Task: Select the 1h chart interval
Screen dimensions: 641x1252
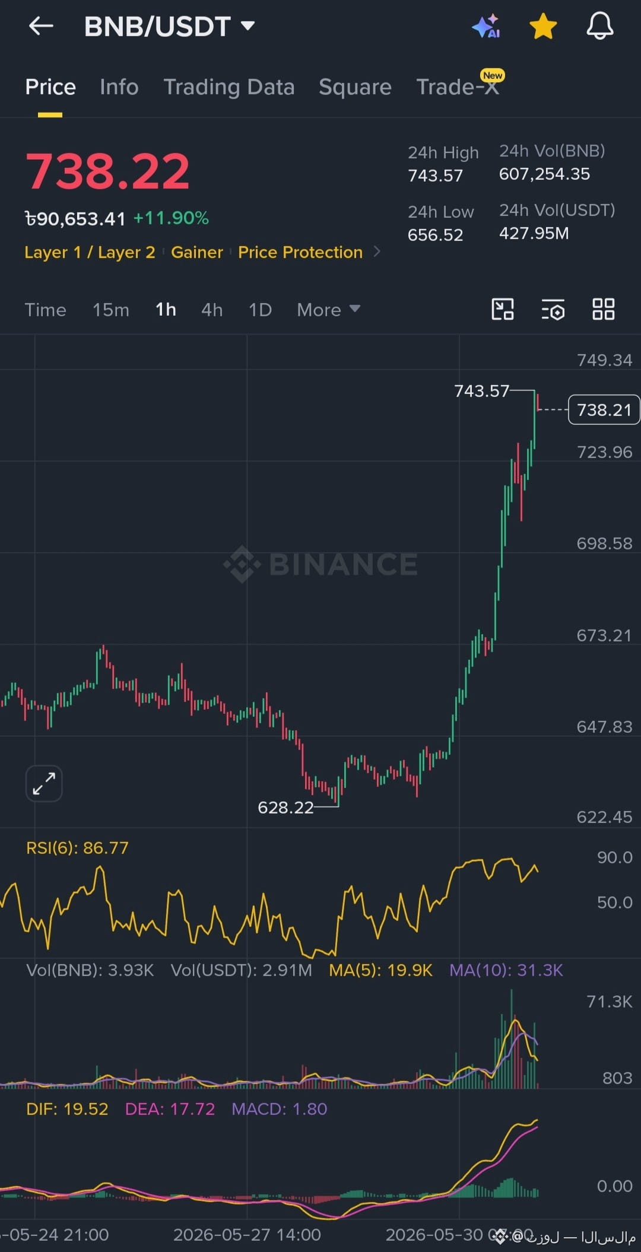Action: [166, 310]
